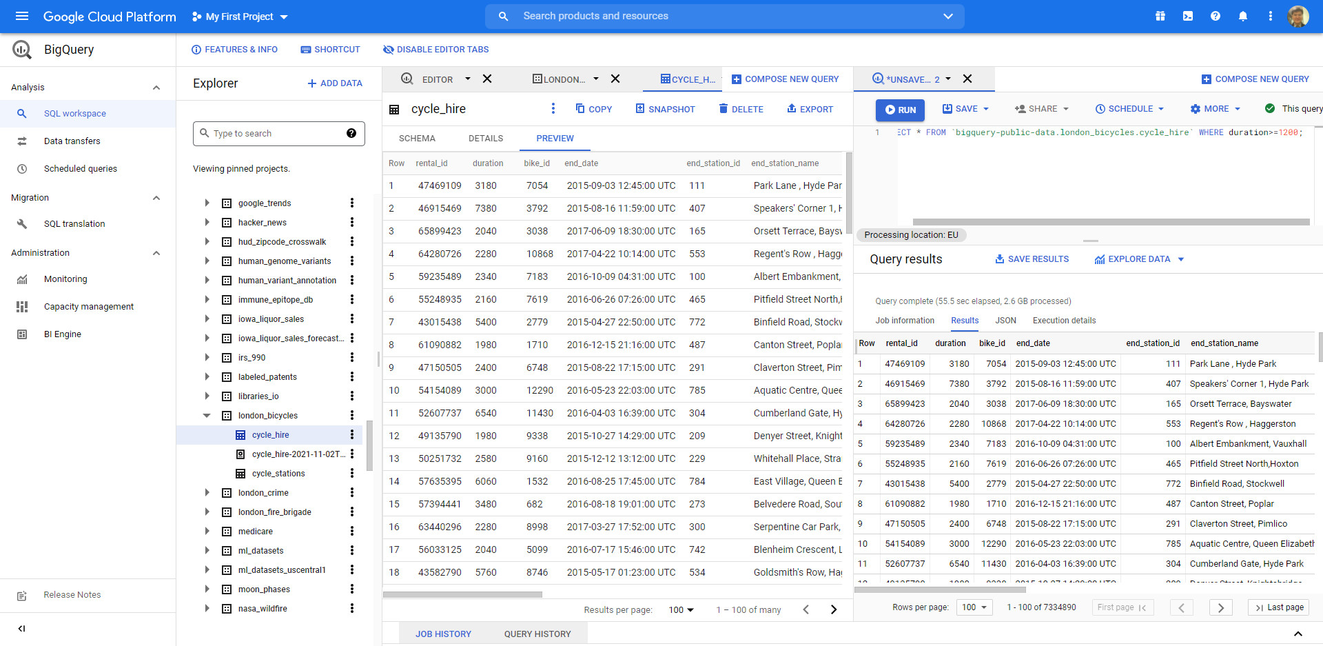Collapse the left navigation panel
Image resolution: width=1323 pixels, height=646 pixels.
click(21, 628)
